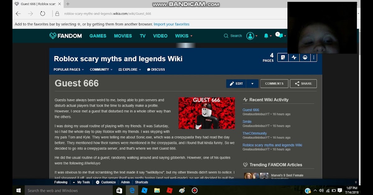
Task: Expand the EXPLORE dropdown
Action: [x=130, y=70]
